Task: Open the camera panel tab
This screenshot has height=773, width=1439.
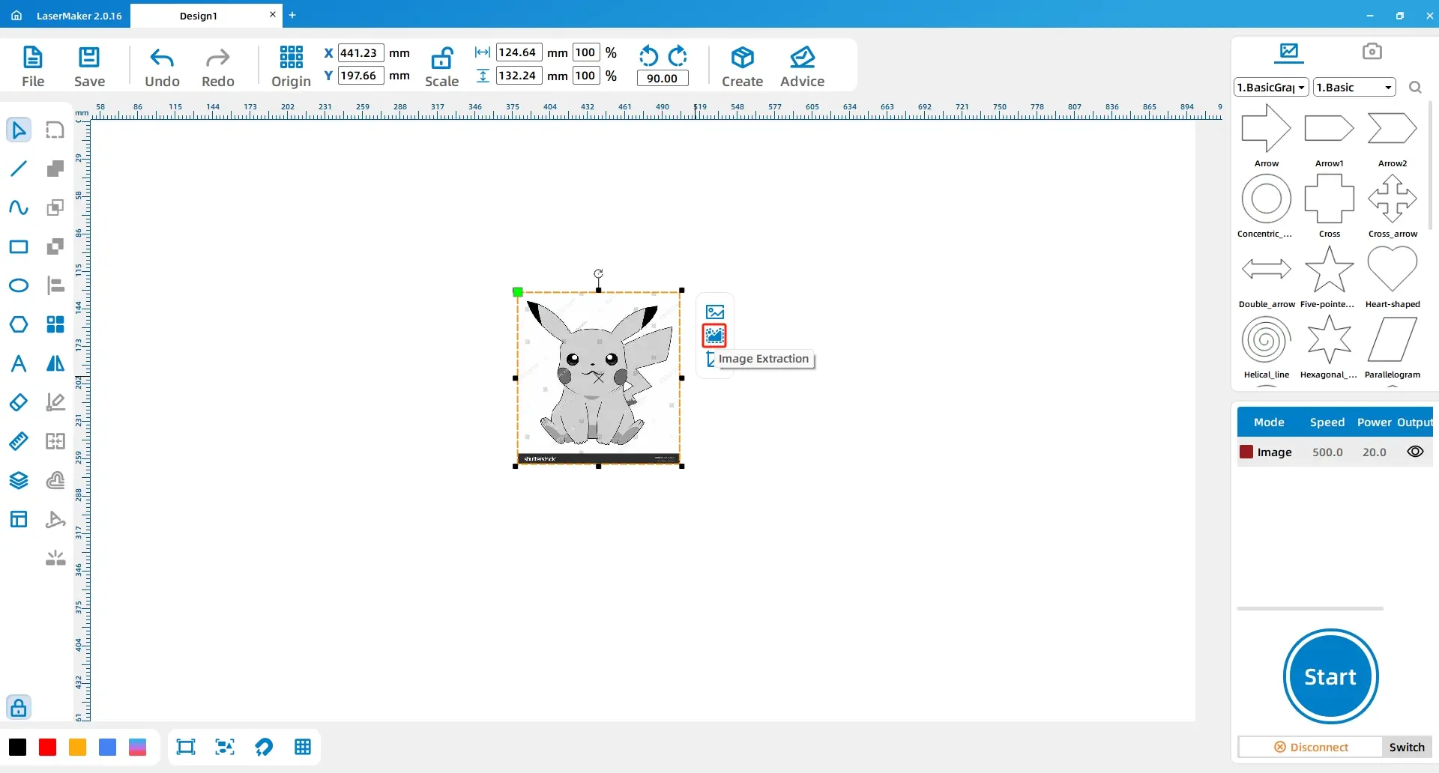Action: 1372,51
